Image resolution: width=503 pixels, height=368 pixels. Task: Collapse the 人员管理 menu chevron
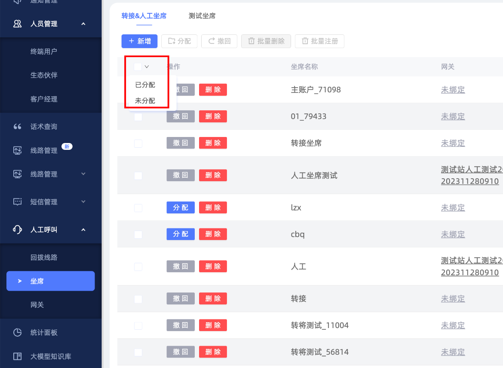tap(83, 24)
